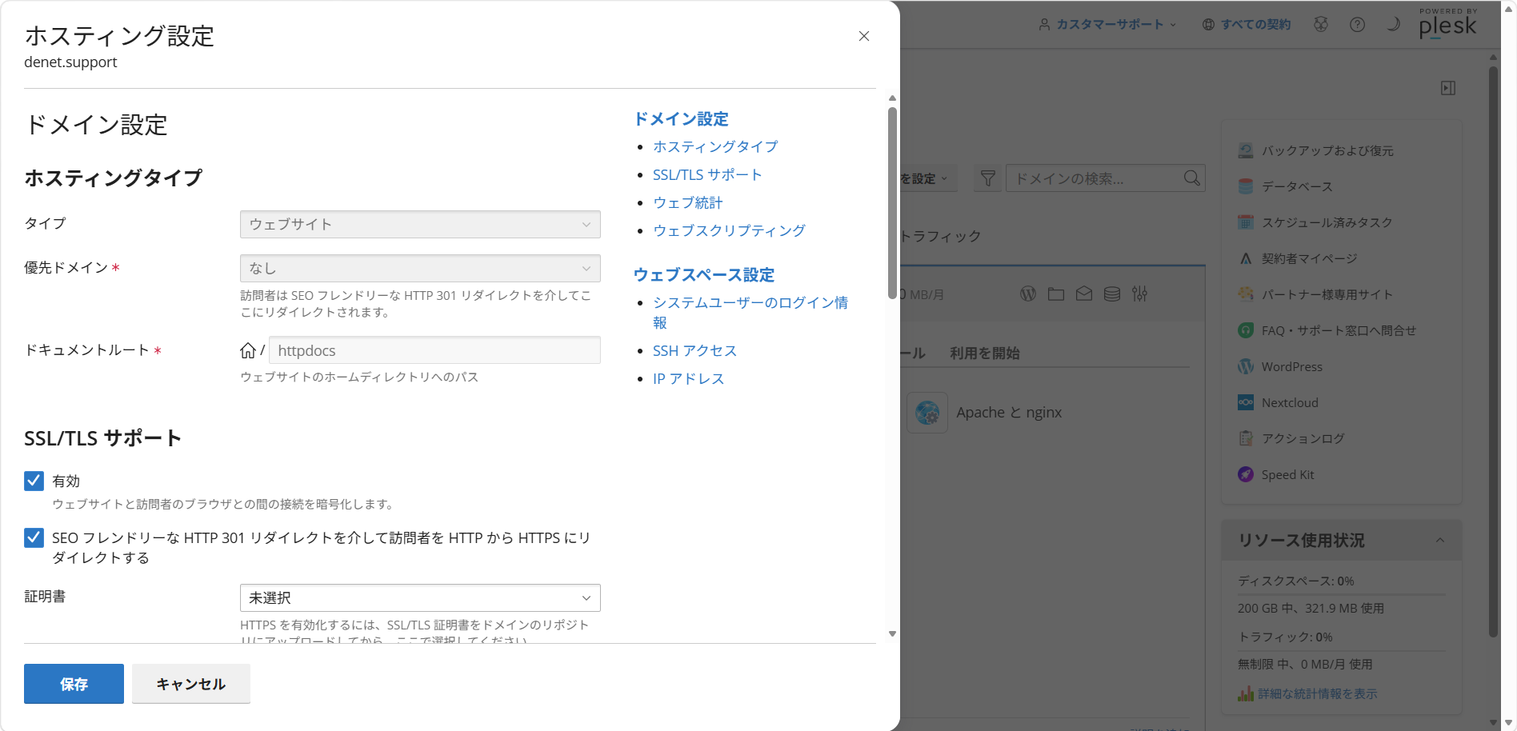Screen dimensions: 1517x731
Task: Collapse the sidebar panel icon
Action: tap(1448, 88)
